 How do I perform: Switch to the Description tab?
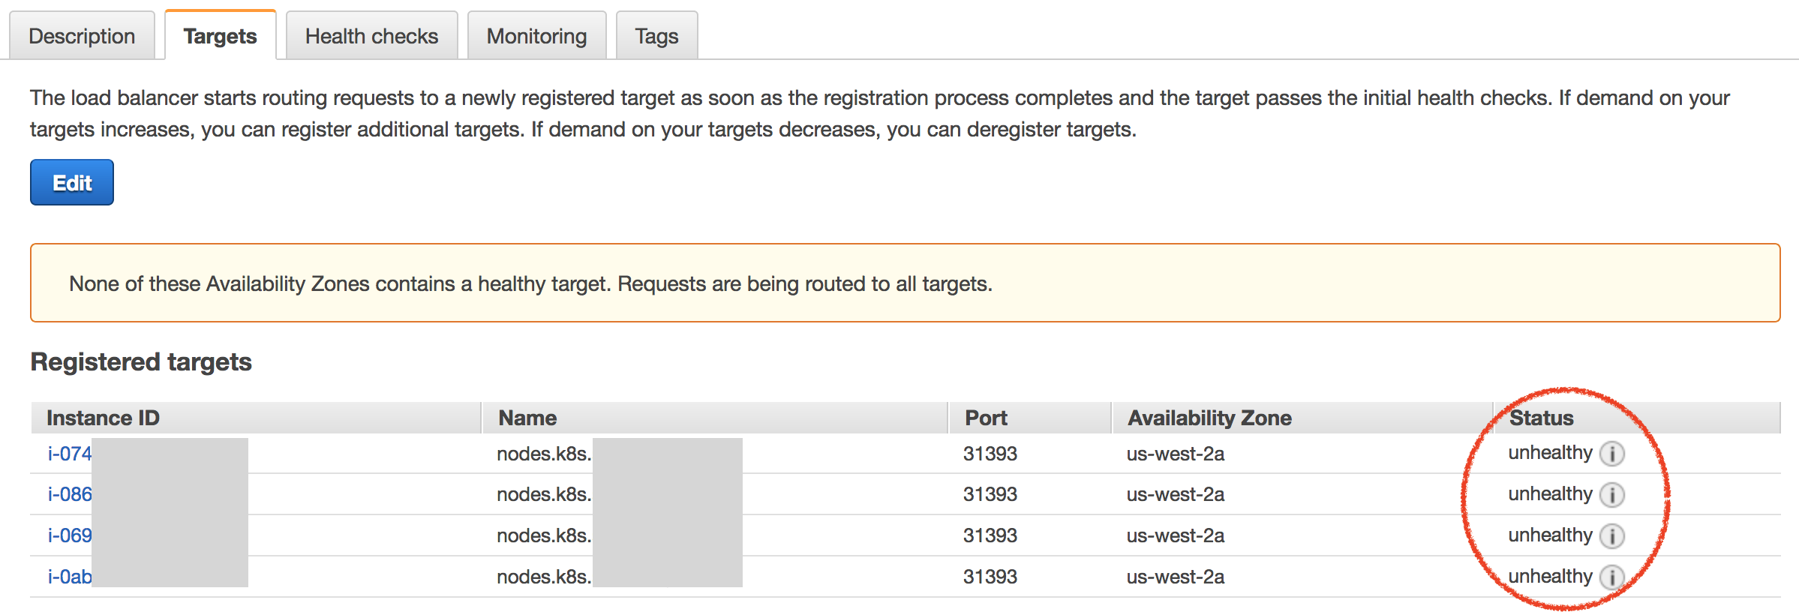[82, 36]
